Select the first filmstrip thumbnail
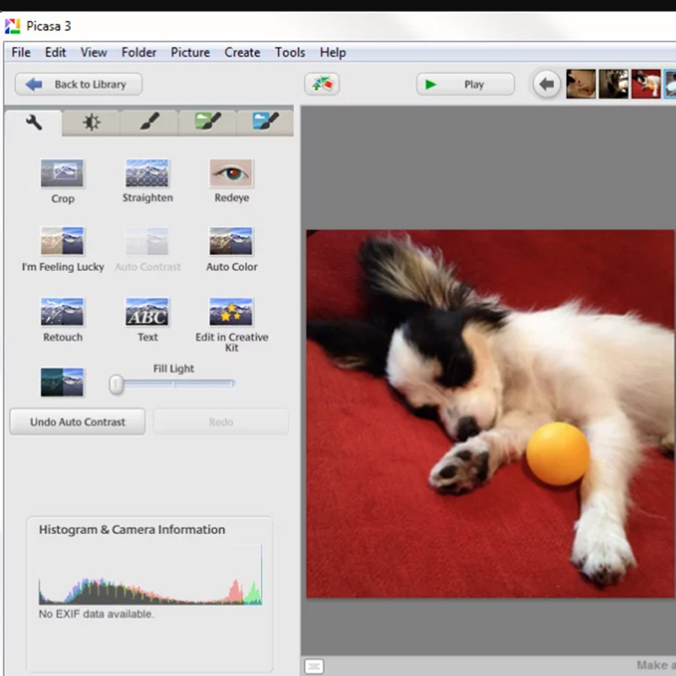Viewport: 676px width, 676px height. pyautogui.click(x=581, y=84)
